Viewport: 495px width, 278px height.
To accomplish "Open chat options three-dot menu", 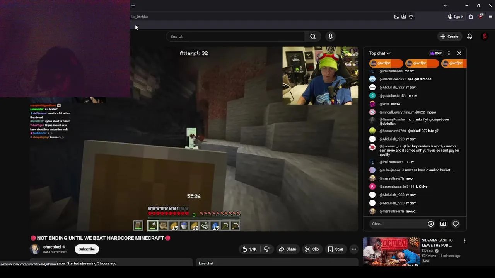I will 449,53.
